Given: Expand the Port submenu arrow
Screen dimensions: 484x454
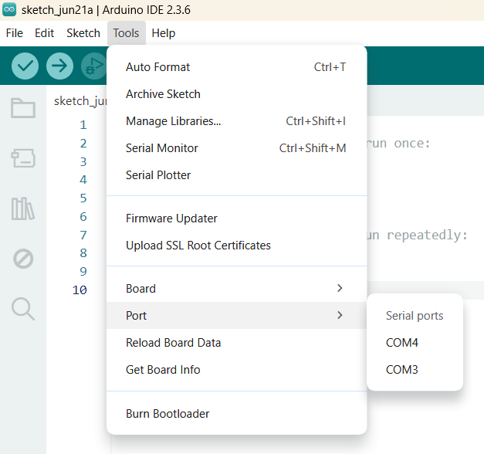Looking at the screenshot, I should (x=340, y=315).
